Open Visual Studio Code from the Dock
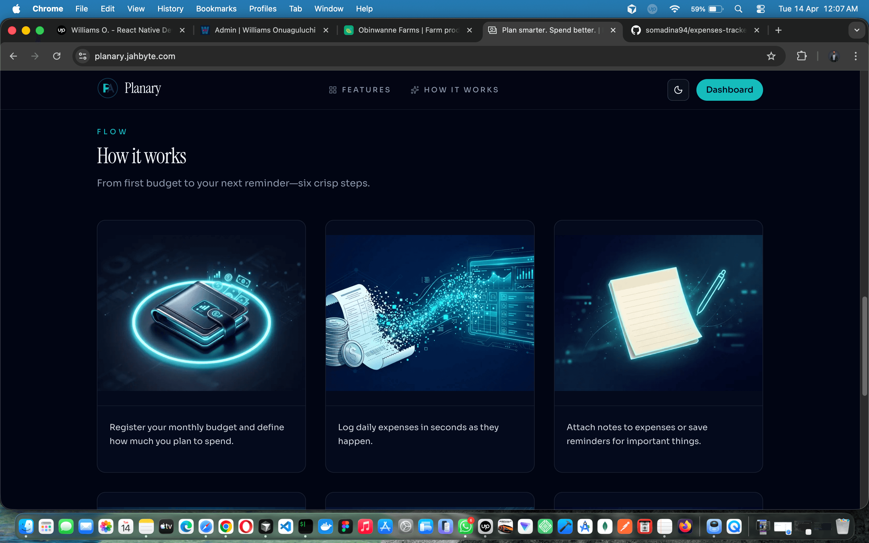 (x=285, y=526)
